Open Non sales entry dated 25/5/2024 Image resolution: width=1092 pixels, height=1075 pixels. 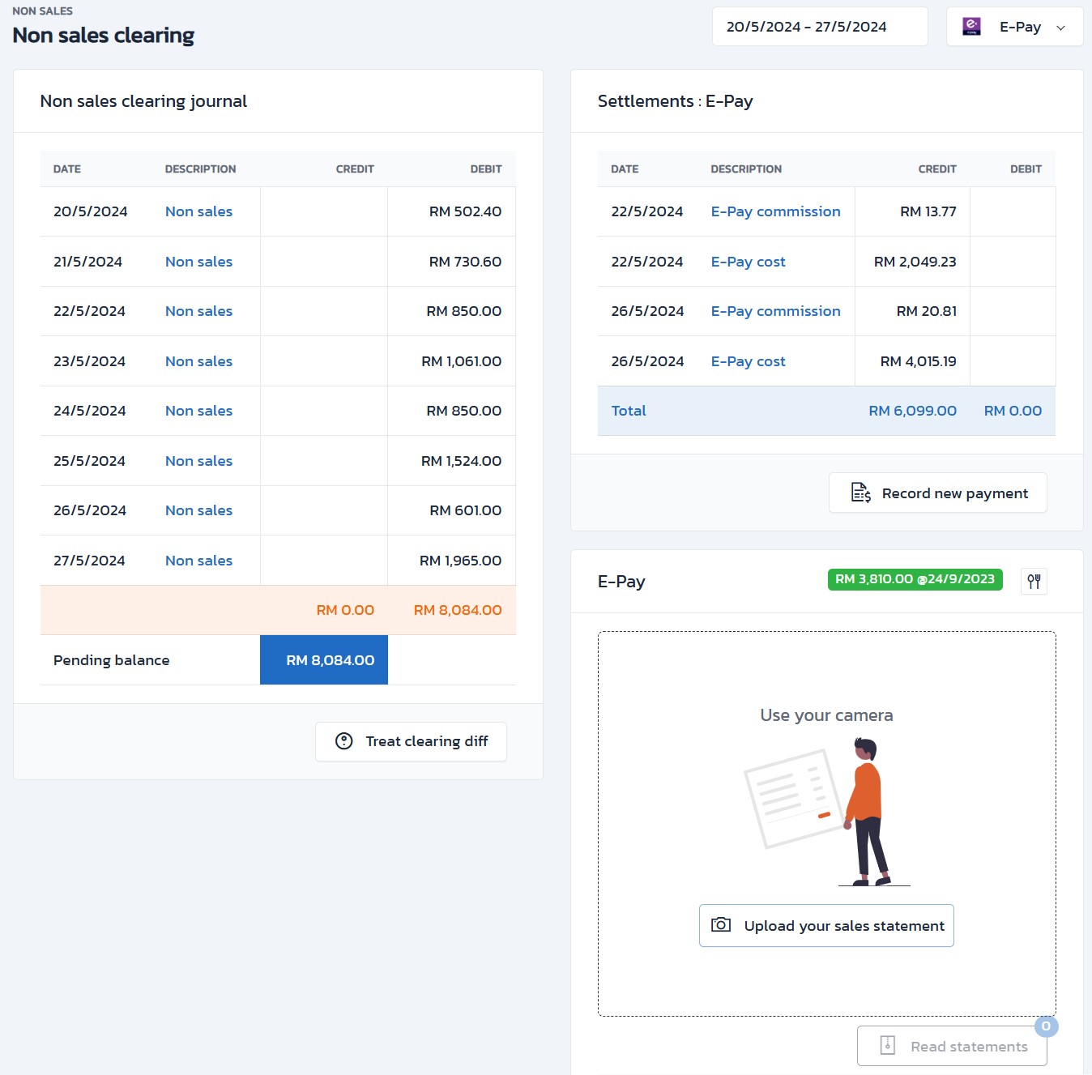198,461
